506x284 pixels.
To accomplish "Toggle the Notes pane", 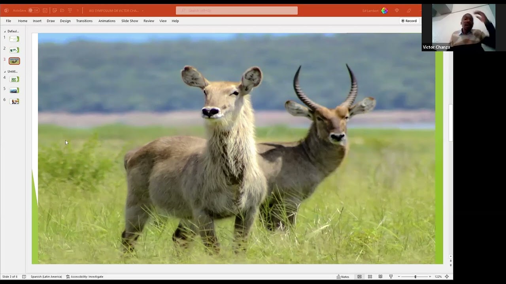I will click(x=343, y=277).
